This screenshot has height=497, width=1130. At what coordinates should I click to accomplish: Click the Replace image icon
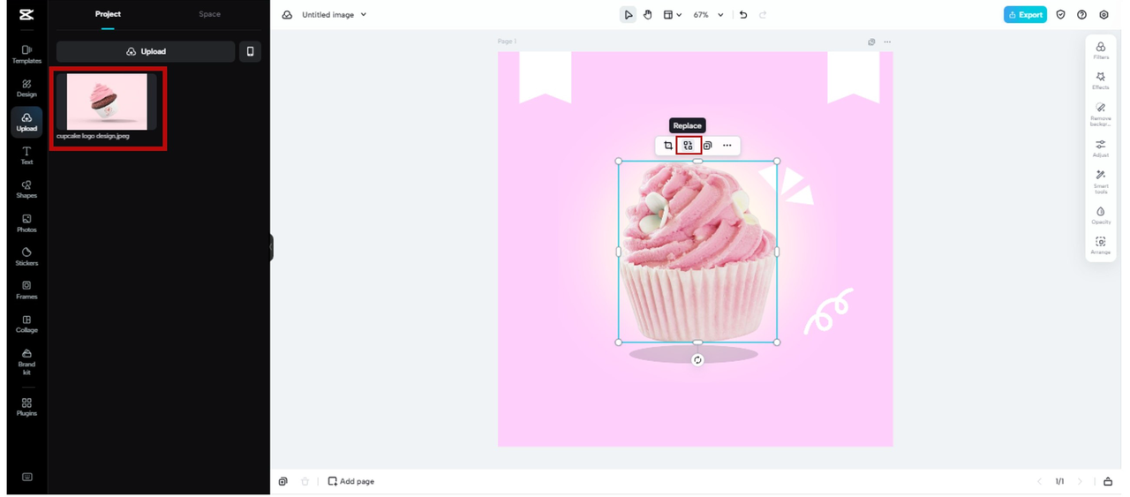(688, 146)
